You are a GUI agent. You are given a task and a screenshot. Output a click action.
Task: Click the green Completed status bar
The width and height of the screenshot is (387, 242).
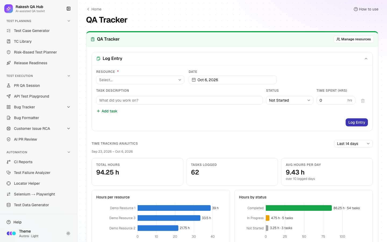(299, 208)
